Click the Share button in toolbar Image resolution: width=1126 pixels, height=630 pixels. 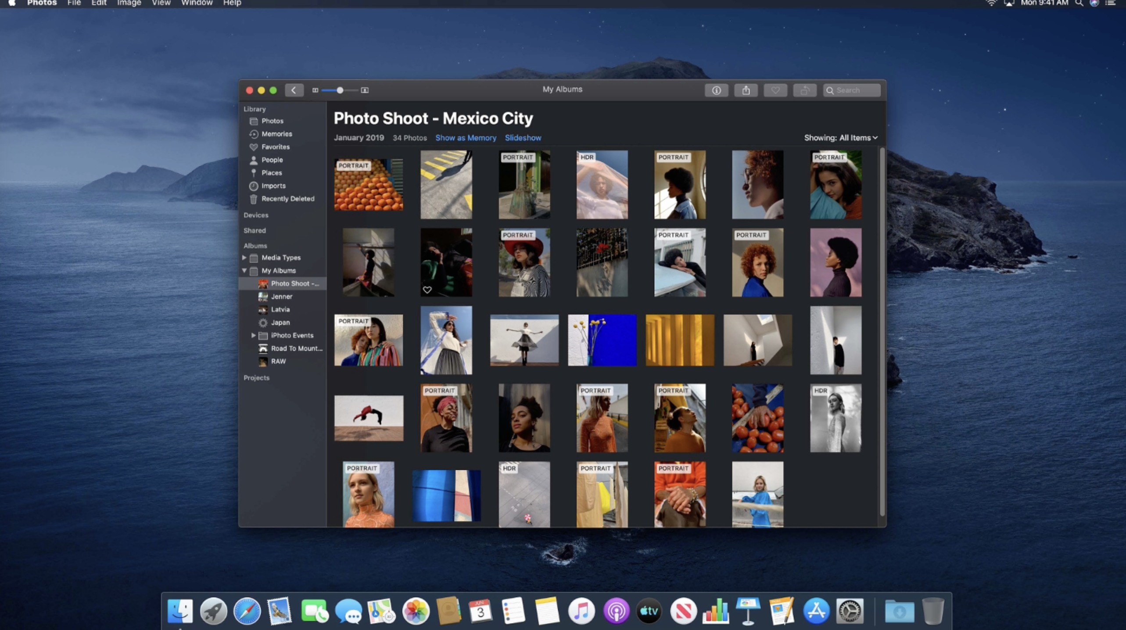tap(746, 90)
